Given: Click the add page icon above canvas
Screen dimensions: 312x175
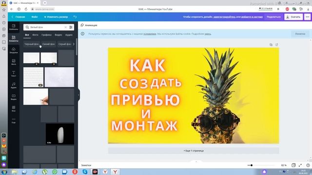Looking at the screenshot, I should coord(277,45).
